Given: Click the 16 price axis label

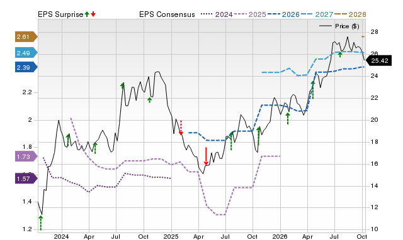Looking at the screenshot, I should tap(374, 163).
